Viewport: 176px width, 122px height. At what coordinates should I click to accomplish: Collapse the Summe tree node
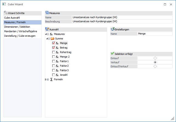coord(49,39)
